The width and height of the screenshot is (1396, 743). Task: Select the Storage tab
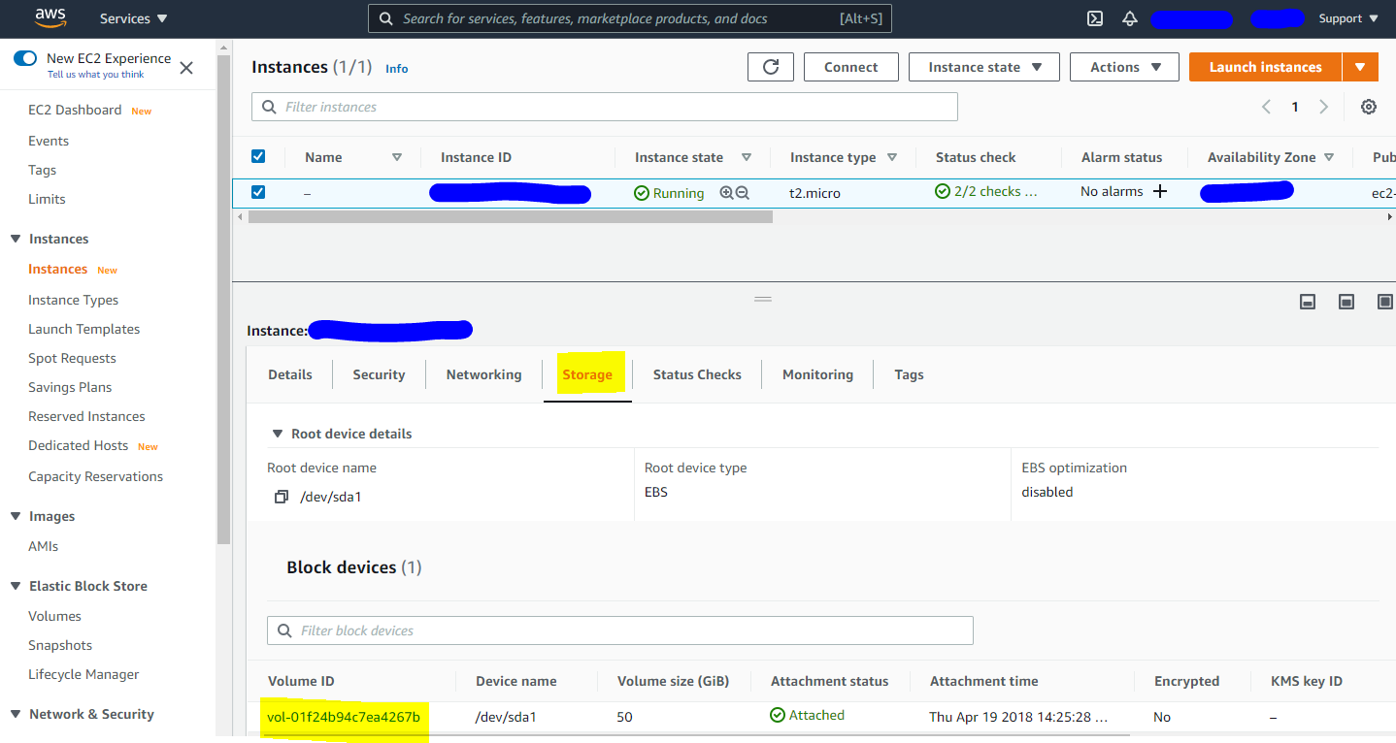pos(587,374)
